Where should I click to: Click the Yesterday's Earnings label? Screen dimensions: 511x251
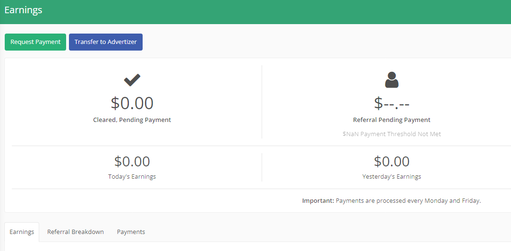pyautogui.click(x=392, y=177)
